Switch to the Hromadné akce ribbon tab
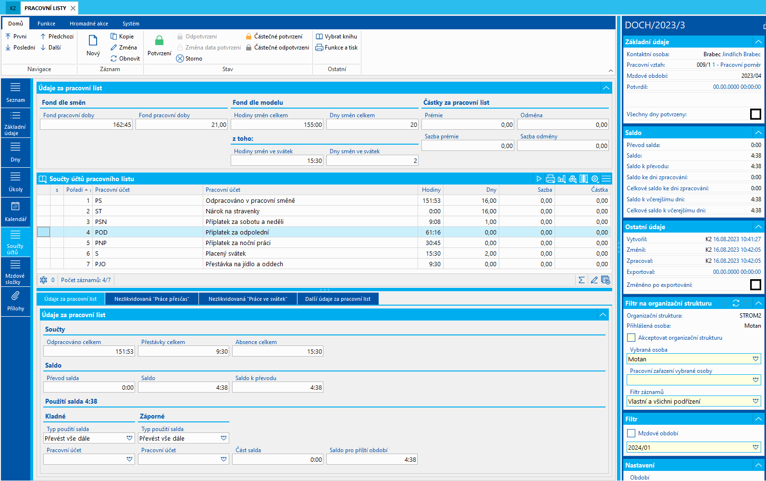Image resolution: width=766 pixels, height=481 pixels. tap(89, 24)
